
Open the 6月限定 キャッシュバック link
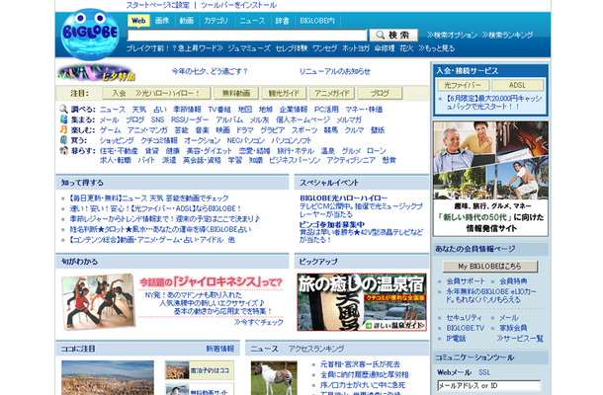(494, 103)
